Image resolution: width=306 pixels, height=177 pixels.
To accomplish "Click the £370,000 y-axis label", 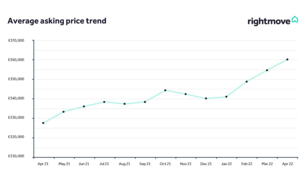I will tap(16, 41).
